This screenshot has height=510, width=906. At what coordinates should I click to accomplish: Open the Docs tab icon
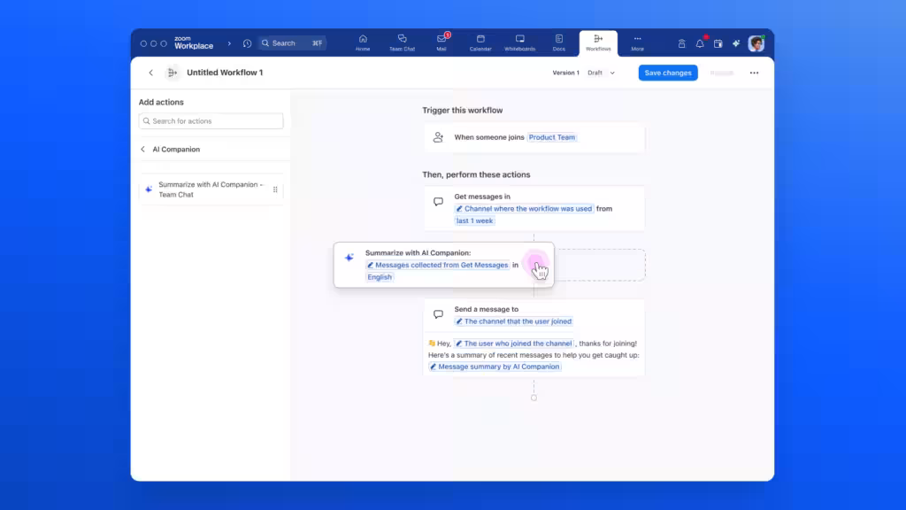(x=559, y=42)
